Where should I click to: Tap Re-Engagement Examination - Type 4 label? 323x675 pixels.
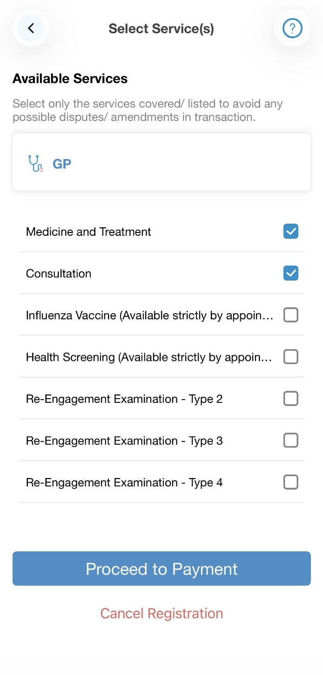pos(124,483)
